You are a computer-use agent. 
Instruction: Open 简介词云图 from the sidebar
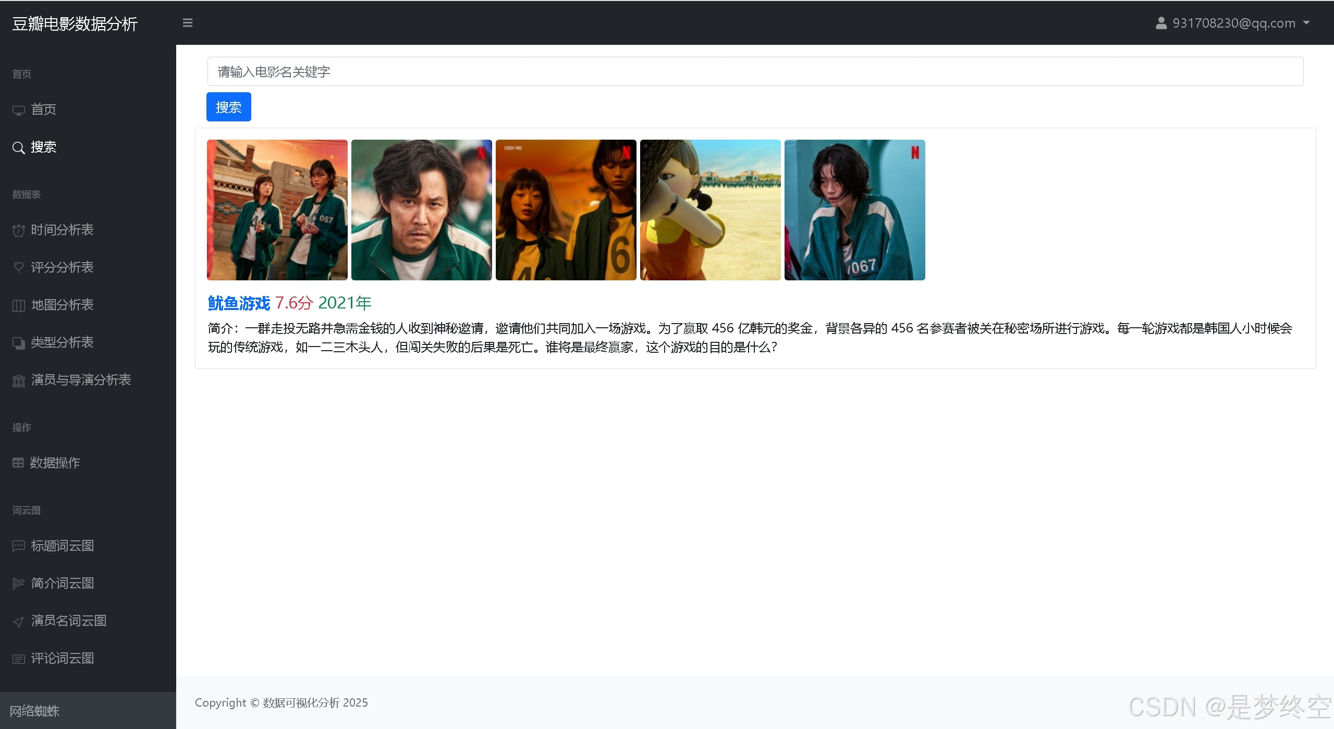pyautogui.click(x=62, y=583)
